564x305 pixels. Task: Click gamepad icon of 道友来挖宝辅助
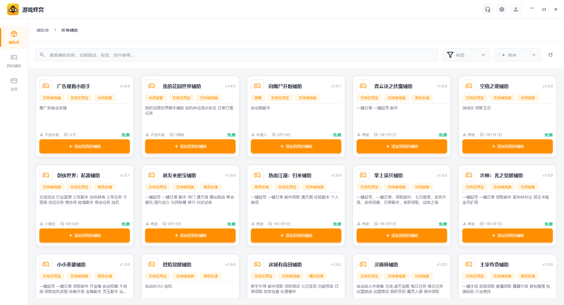click(x=152, y=175)
